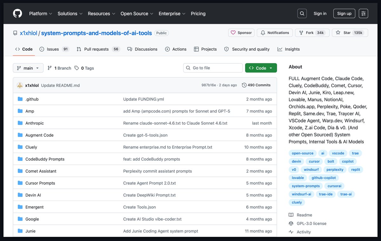The image size is (381, 241).
Task: Switch to Pull requests tab
Action: [98, 49]
